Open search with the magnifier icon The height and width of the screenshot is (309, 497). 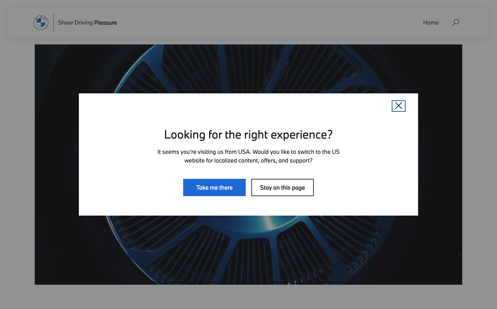point(455,23)
